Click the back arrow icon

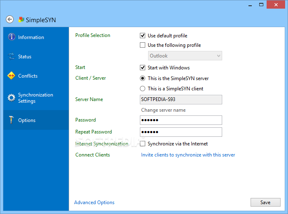point(10,19)
